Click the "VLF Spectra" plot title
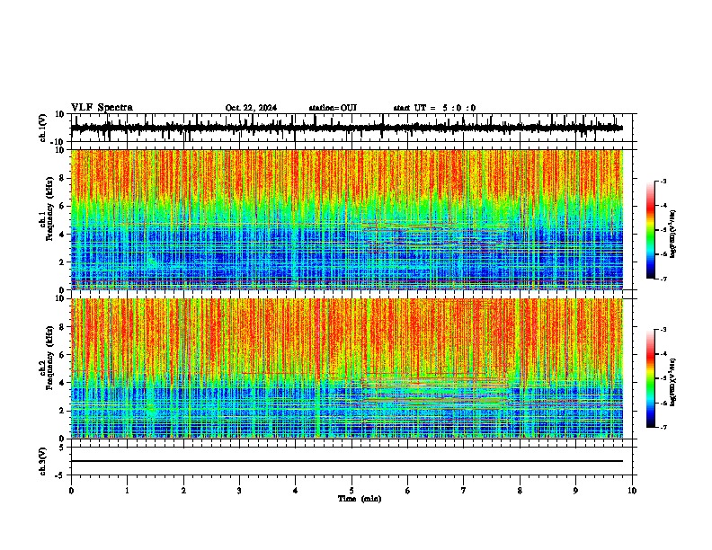 tap(102, 108)
